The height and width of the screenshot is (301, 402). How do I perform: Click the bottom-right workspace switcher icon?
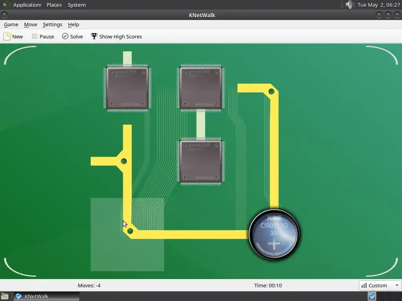[372, 296]
